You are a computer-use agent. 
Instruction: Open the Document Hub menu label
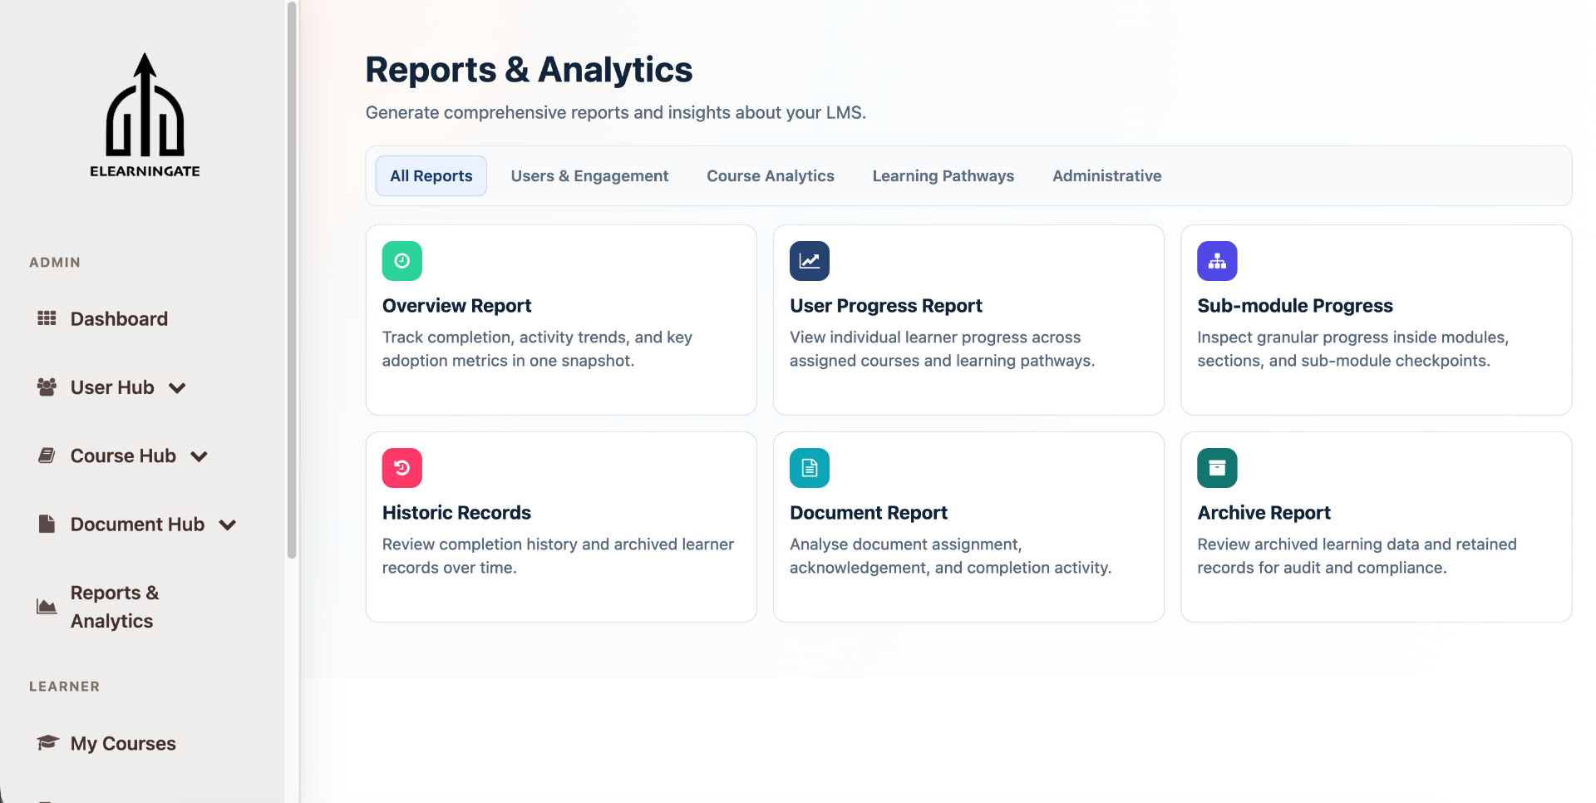pyautogui.click(x=137, y=524)
